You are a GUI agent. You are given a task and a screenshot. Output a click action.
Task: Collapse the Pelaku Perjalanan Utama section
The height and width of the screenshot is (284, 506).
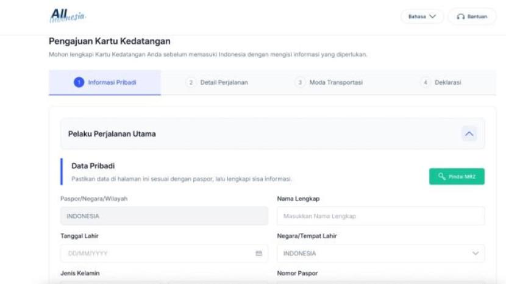click(x=469, y=133)
